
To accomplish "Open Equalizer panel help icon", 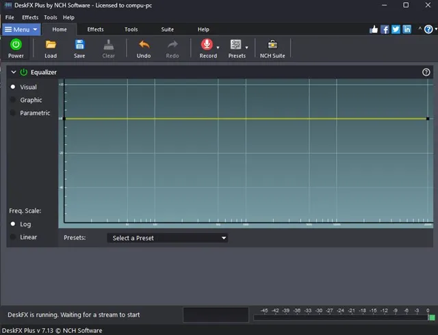I will 426,72.
